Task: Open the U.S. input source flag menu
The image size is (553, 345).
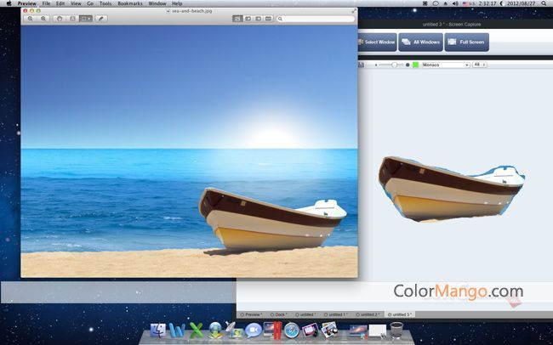Action: coord(469,3)
